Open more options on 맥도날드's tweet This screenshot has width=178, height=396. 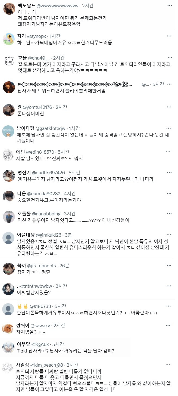click(x=169, y=5)
